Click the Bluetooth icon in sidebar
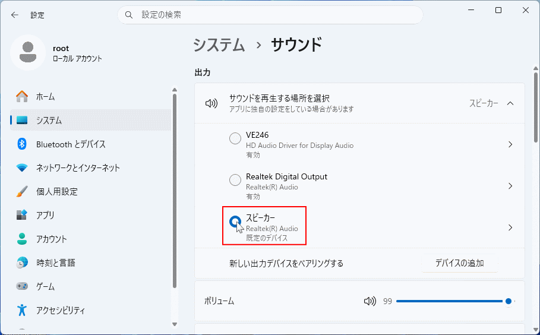 [x=22, y=144]
